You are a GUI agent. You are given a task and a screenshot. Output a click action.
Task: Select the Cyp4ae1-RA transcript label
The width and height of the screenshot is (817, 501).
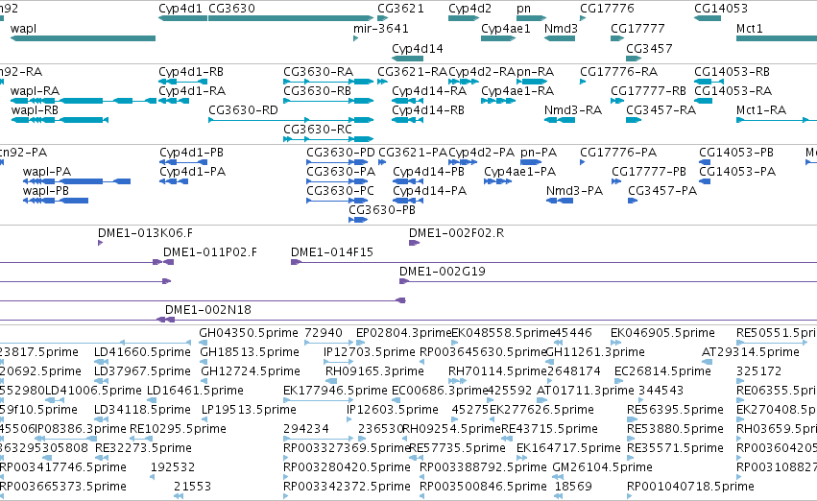[517, 91]
